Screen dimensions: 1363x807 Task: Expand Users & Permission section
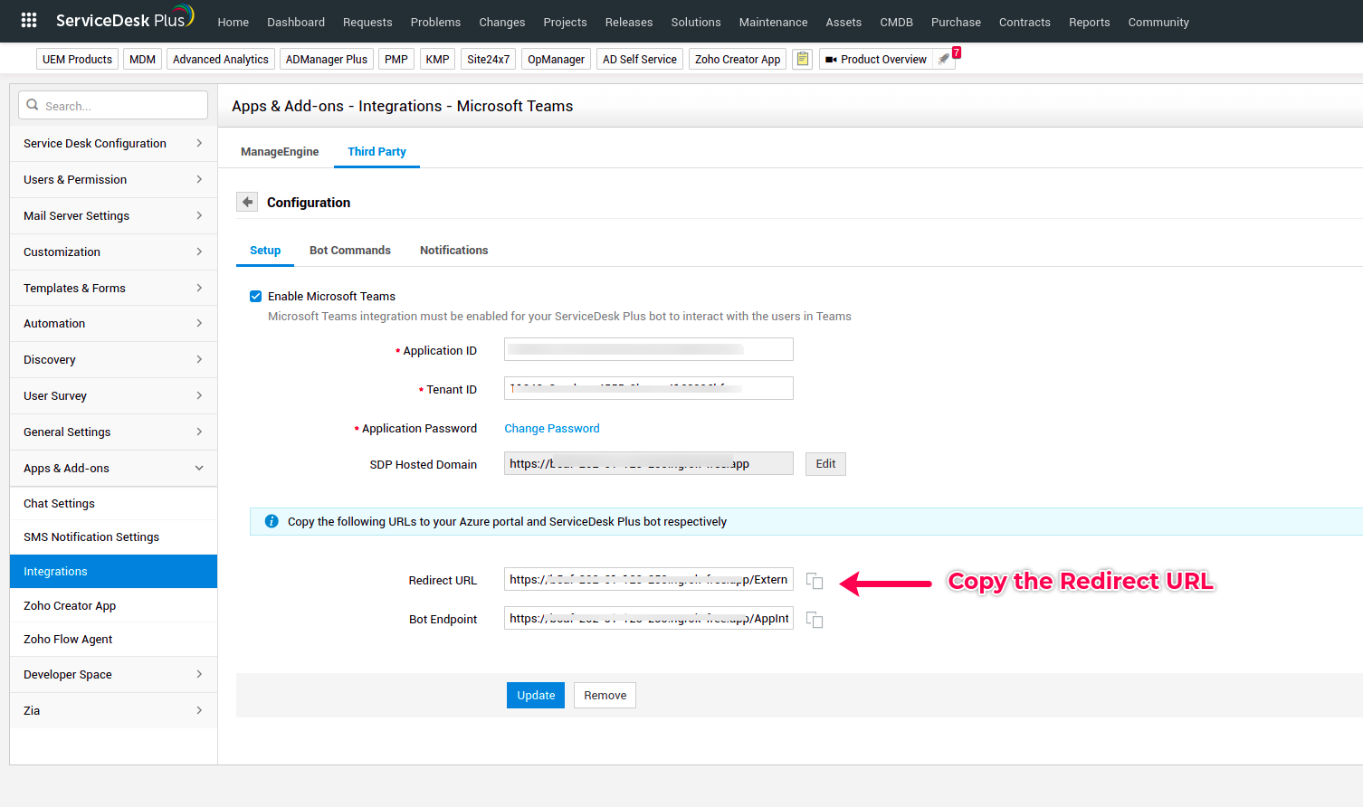(113, 180)
